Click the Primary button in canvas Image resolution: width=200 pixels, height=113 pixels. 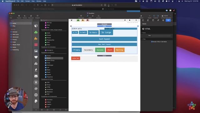click(77, 50)
